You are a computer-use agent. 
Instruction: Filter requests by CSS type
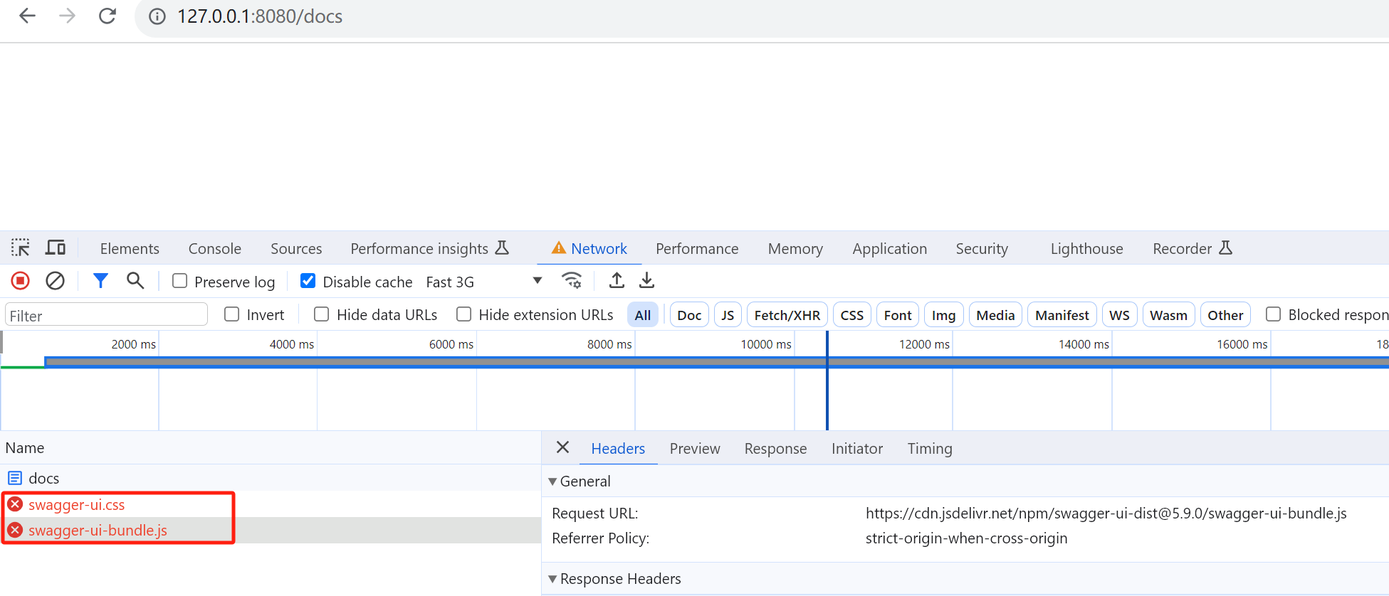[851, 315]
